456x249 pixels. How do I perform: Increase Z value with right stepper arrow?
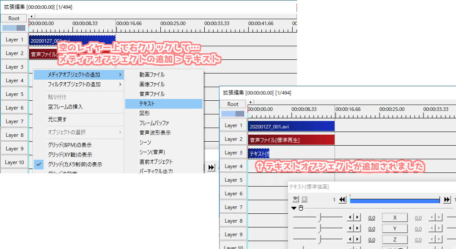[x=358, y=239]
